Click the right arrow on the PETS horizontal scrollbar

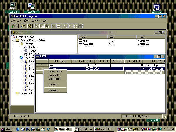coord(163,72)
